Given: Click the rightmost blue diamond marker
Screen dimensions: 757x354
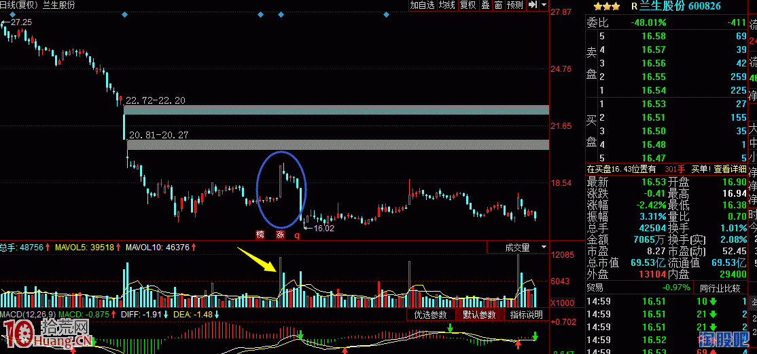Looking at the screenshot, I should click(x=386, y=15).
